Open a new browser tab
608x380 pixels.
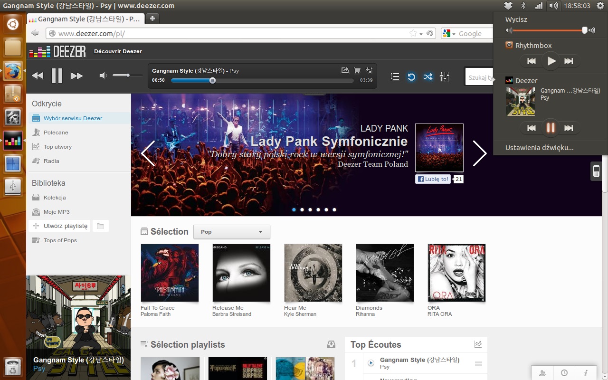tap(152, 19)
